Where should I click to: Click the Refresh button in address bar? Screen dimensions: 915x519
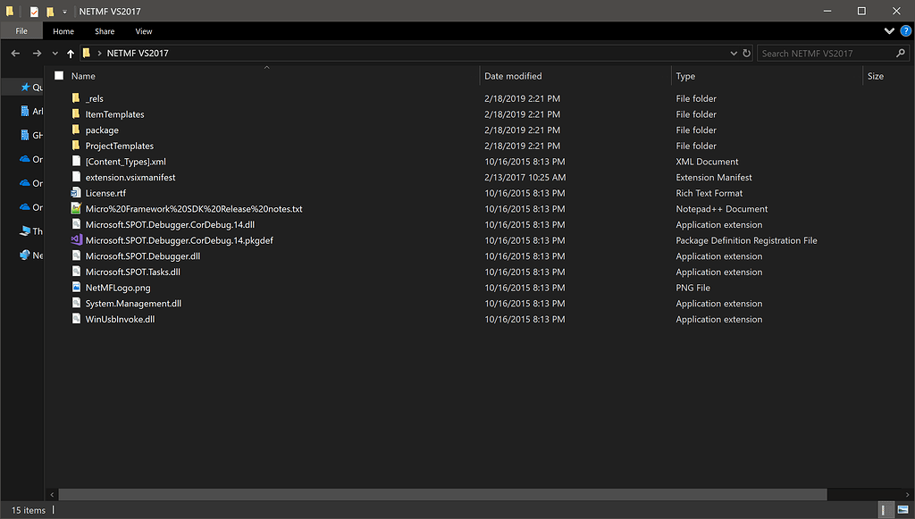[746, 54]
